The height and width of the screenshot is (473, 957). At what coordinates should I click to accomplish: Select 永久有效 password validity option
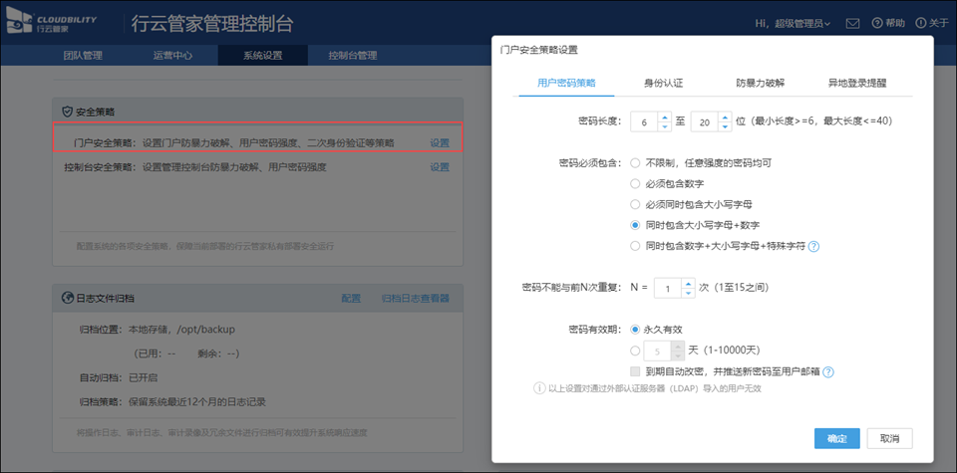click(635, 329)
